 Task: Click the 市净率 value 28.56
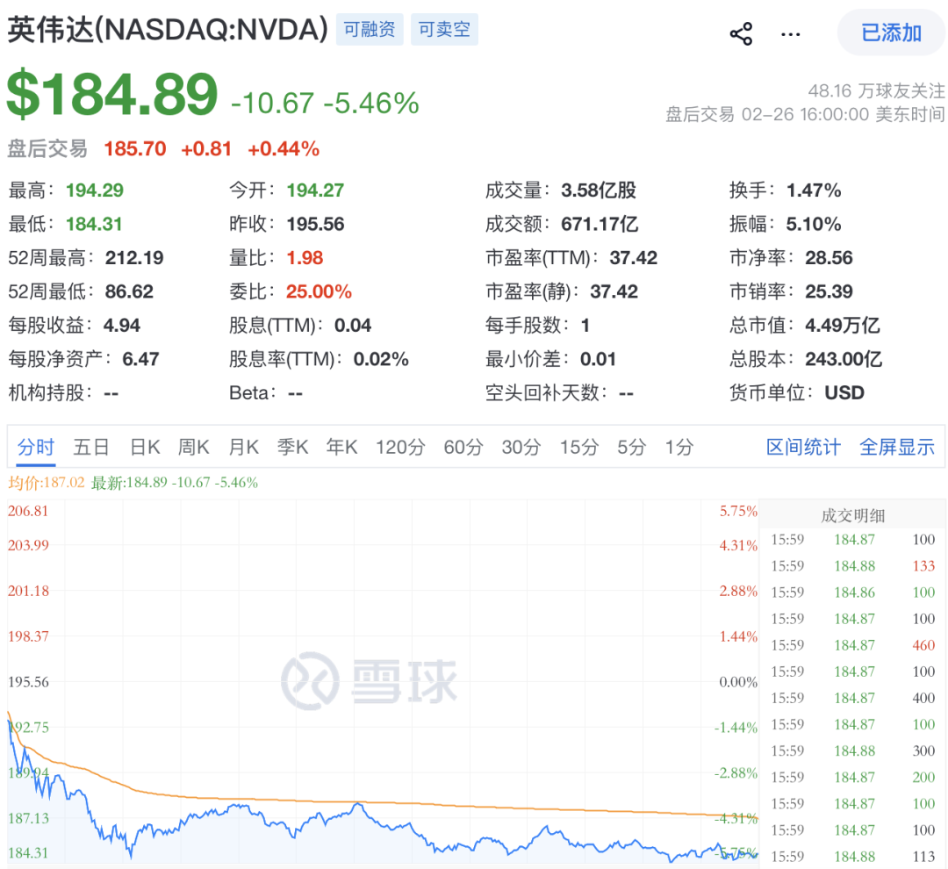click(829, 258)
